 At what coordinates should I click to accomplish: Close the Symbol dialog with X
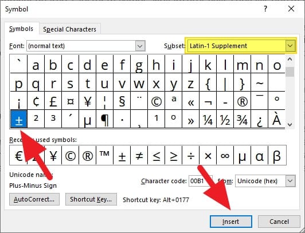click(x=291, y=9)
